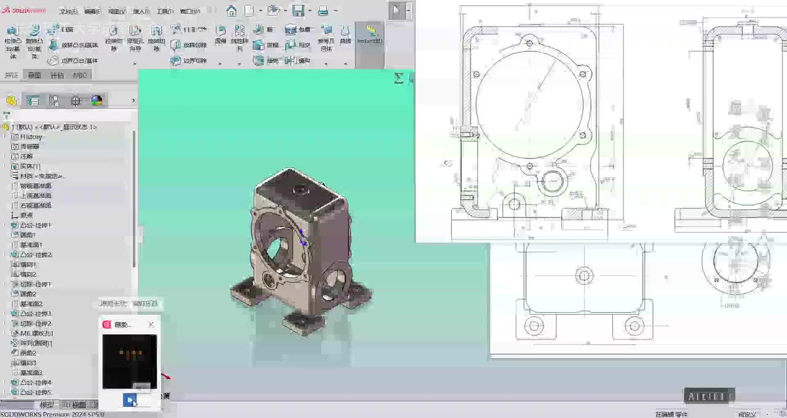Click the New document icon
This screenshot has width=787, height=418.
[x=249, y=10]
